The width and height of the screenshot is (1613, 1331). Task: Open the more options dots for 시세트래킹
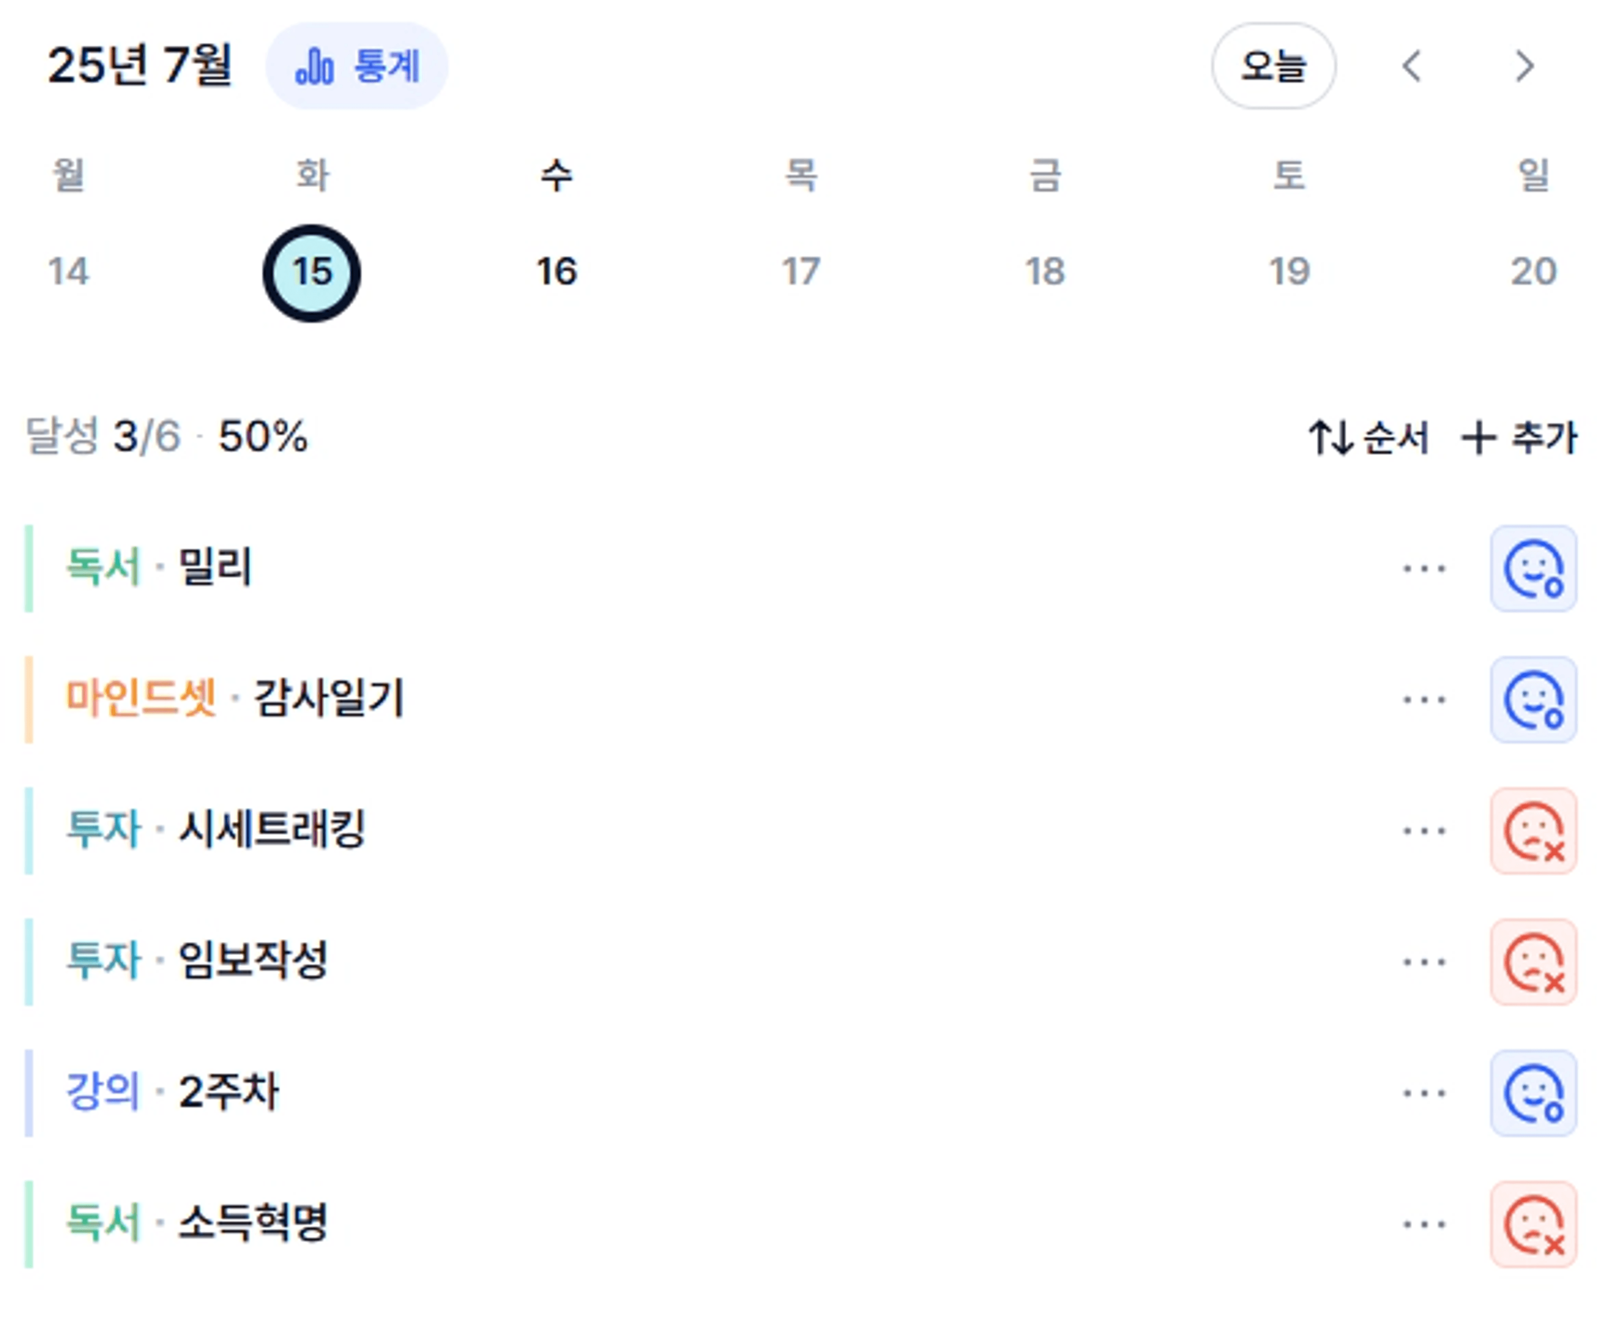coord(1424,831)
